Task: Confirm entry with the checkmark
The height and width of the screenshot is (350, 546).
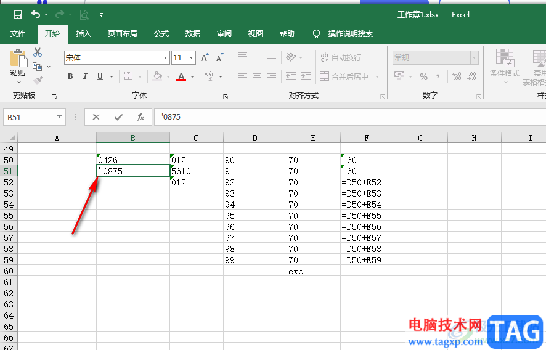Action: [x=118, y=117]
